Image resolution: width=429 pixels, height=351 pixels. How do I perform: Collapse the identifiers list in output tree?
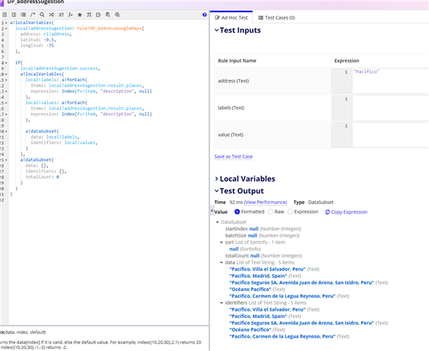pyautogui.click(x=221, y=303)
